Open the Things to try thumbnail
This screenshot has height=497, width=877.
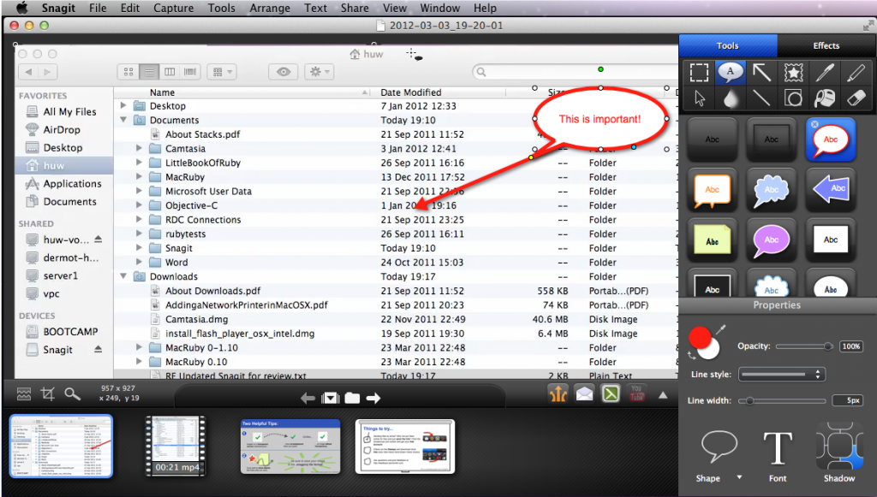pos(405,447)
